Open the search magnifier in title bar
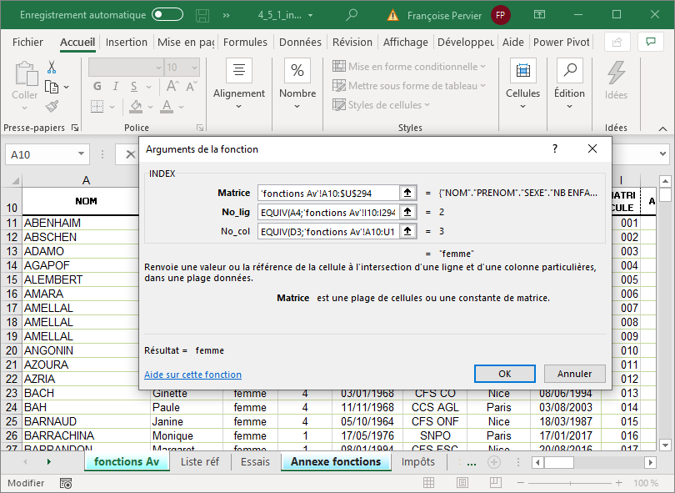Viewport: 675px width, 493px height. click(x=352, y=14)
